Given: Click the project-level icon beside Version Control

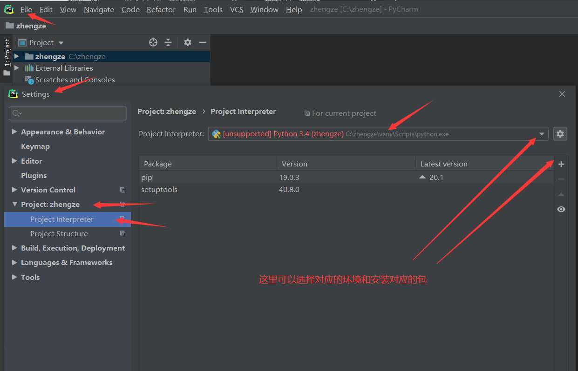Looking at the screenshot, I should [x=122, y=190].
